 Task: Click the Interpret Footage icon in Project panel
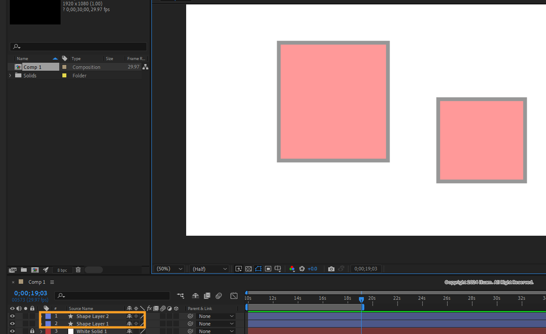13,270
